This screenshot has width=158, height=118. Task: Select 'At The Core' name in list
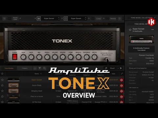tap(37, 102)
